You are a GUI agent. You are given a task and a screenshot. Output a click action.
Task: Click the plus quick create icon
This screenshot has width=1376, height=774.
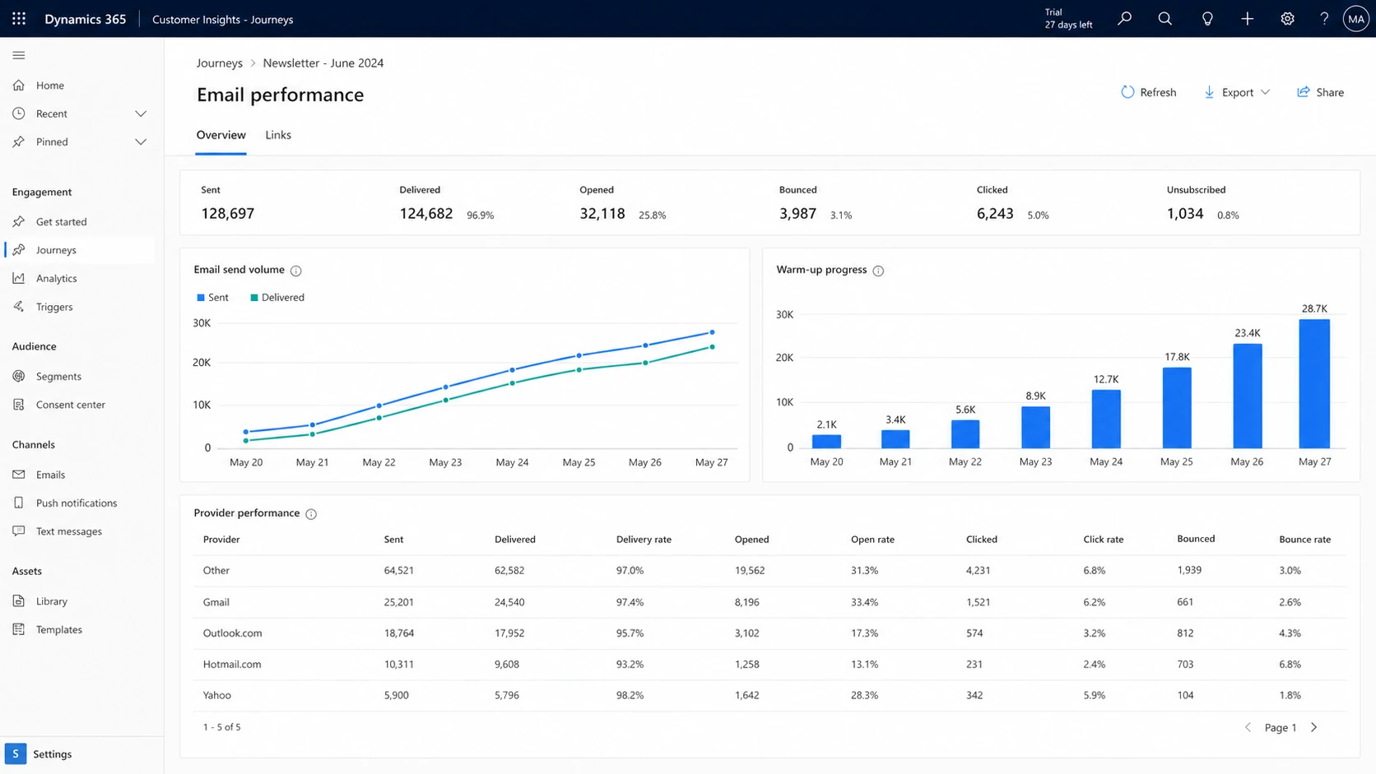(x=1248, y=18)
